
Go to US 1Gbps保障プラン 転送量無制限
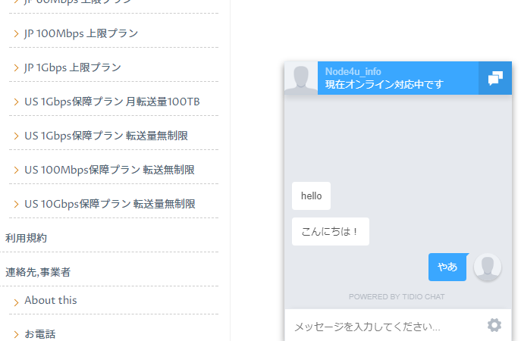[x=105, y=136]
